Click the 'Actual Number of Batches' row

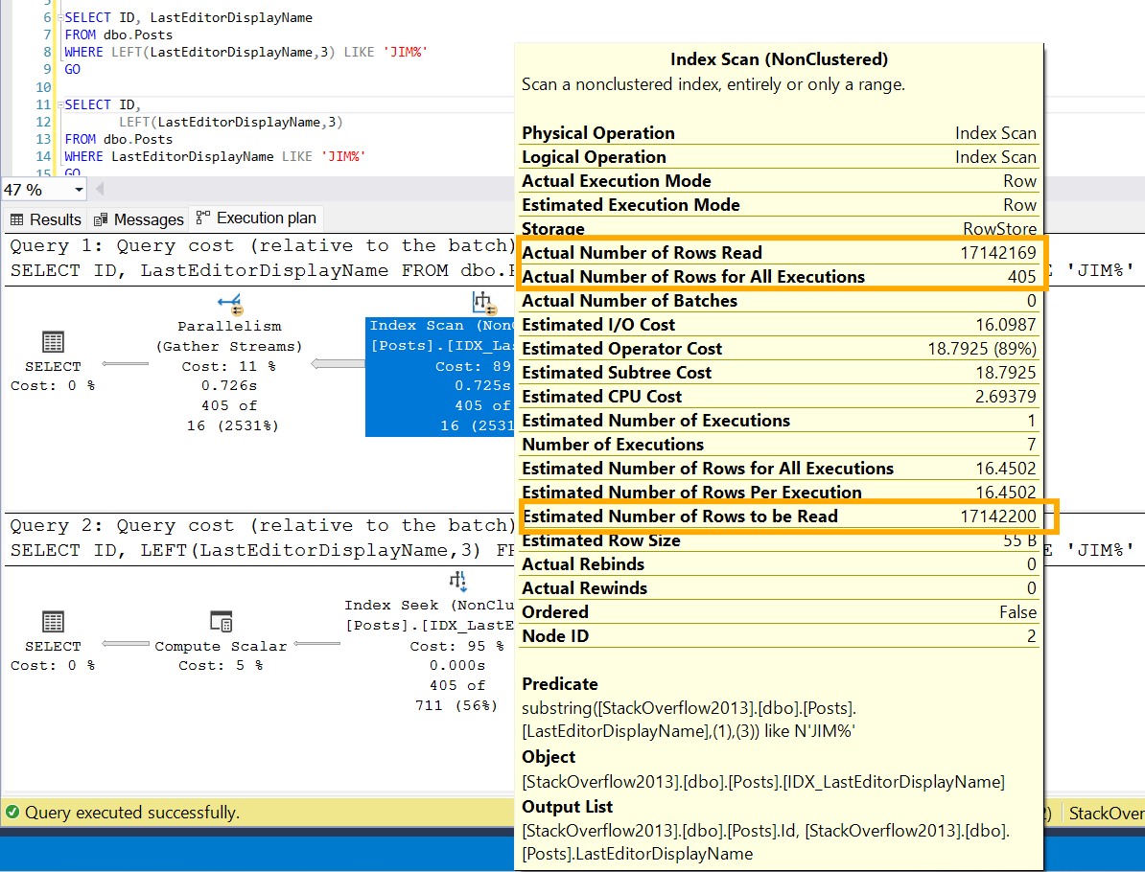tap(779, 301)
